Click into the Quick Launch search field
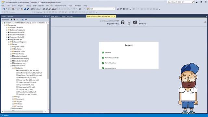The image size is (208, 117). click(x=179, y=2)
